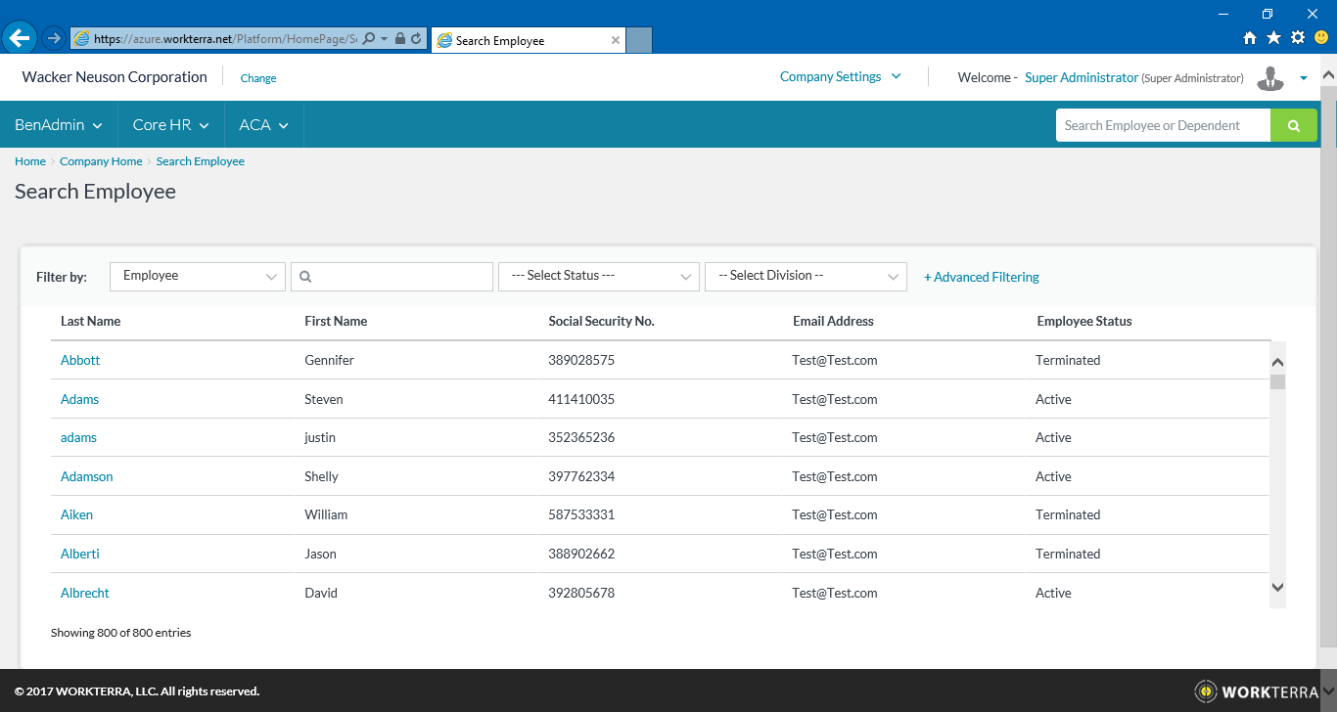Screen dimensions: 1337x712
Task: Open the ACA menu
Action: 264,125
